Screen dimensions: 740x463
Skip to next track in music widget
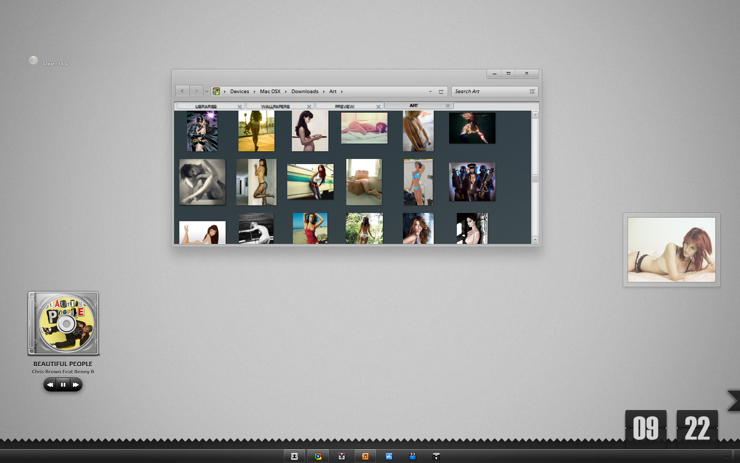pyautogui.click(x=76, y=385)
